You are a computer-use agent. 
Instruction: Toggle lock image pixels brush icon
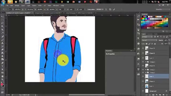coord(149,44)
